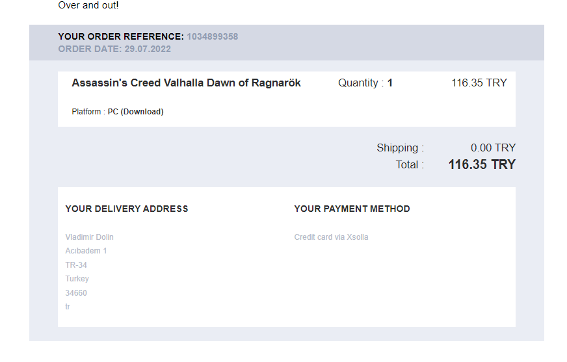
Task: Click the Quantity : 1 text
Action: (x=365, y=83)
